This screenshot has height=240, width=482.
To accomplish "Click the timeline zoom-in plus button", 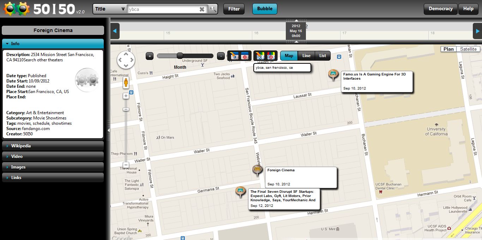I will [150, 56].
